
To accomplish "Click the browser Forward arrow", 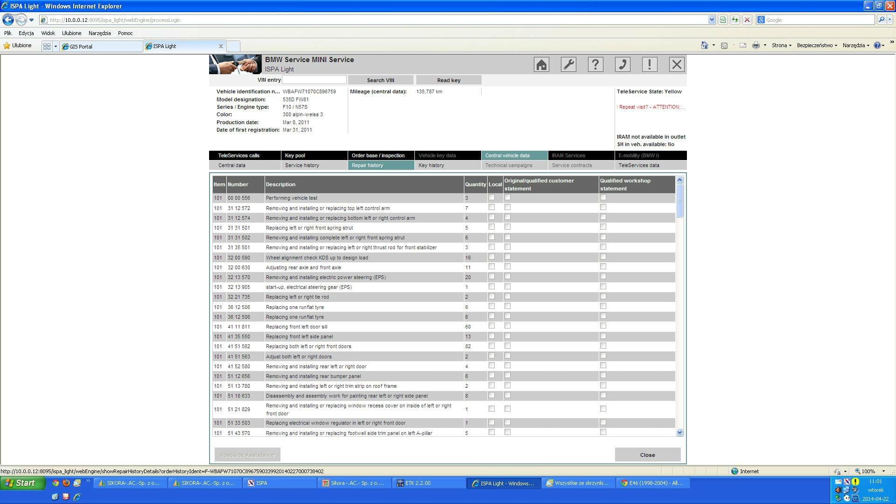I will tap(21, 20).
